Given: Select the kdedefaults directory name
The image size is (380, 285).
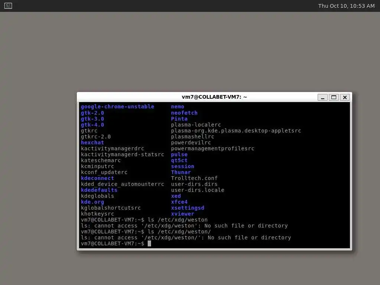Looking at the screenshot, I should point(99,190).
